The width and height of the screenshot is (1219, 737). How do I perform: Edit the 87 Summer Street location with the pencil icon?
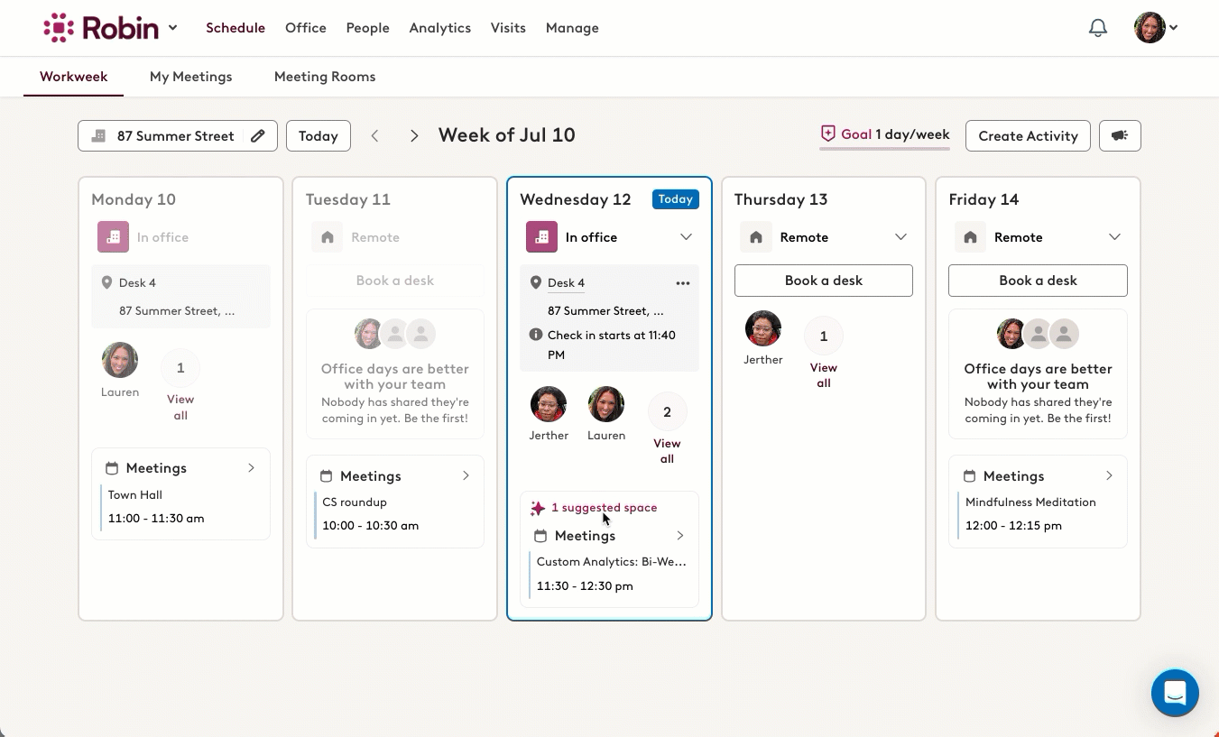[x=258, y=136]
